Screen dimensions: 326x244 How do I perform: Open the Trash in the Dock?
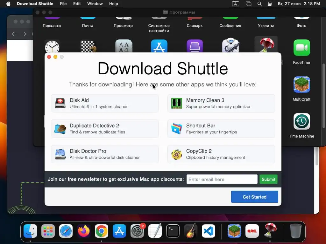pyautogui.click(x=295, y=231)
